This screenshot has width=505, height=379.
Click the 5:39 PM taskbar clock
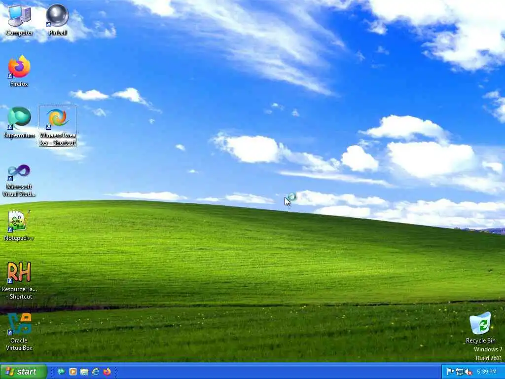pos(487,372)
